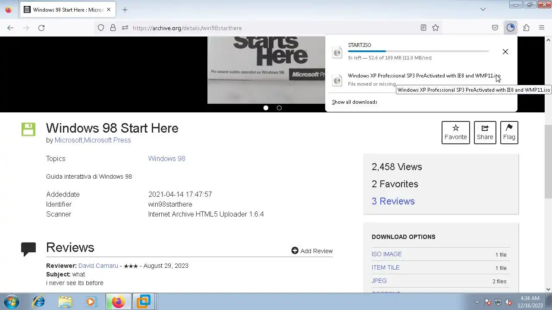Click the Firefox taskbar button
The image size is (552, 310).
coord(118,301)
